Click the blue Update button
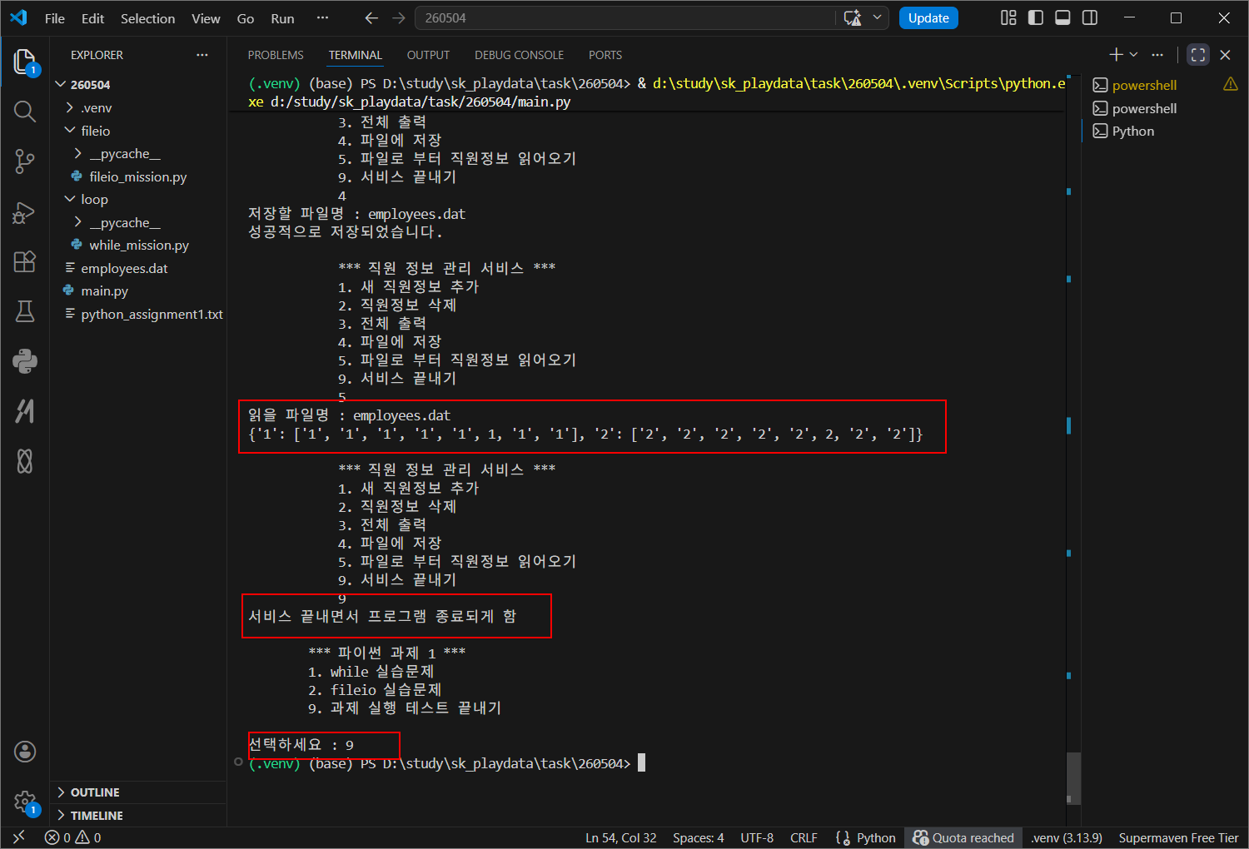 click(x=928, y=18)
